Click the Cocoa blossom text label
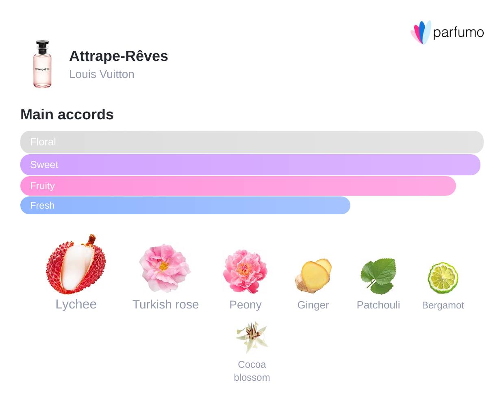The width and height of the screenshot is (504, 414). pyautogui.click(x=252, y=371)
